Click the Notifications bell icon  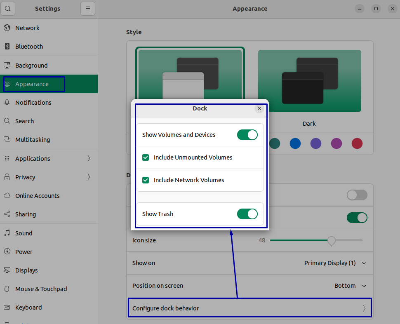pos(7,103)
